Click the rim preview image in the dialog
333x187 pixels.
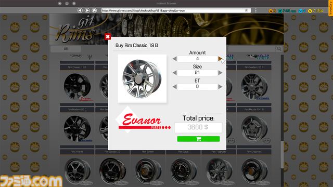pyautogui.click(x=142, y=78)
